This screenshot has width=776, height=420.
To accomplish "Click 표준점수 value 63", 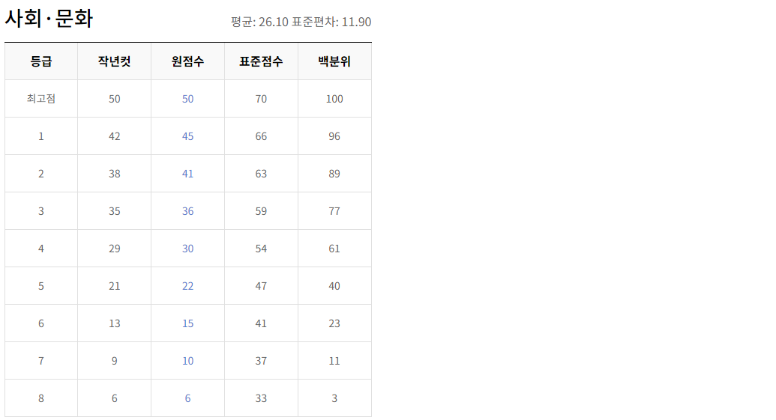I will click(261, 174).
